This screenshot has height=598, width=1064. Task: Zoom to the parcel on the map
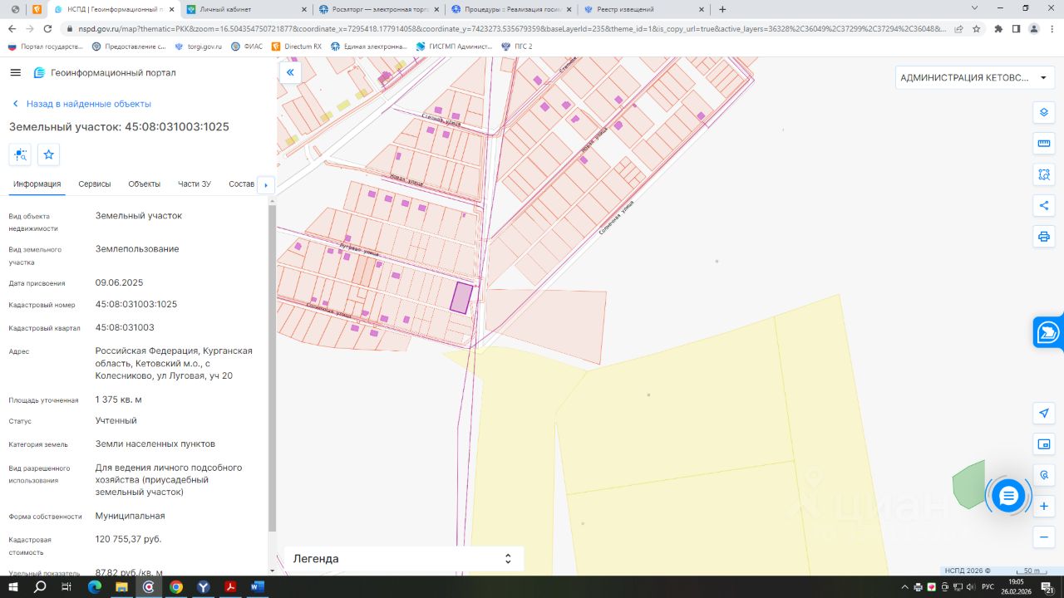click(20, 154)
